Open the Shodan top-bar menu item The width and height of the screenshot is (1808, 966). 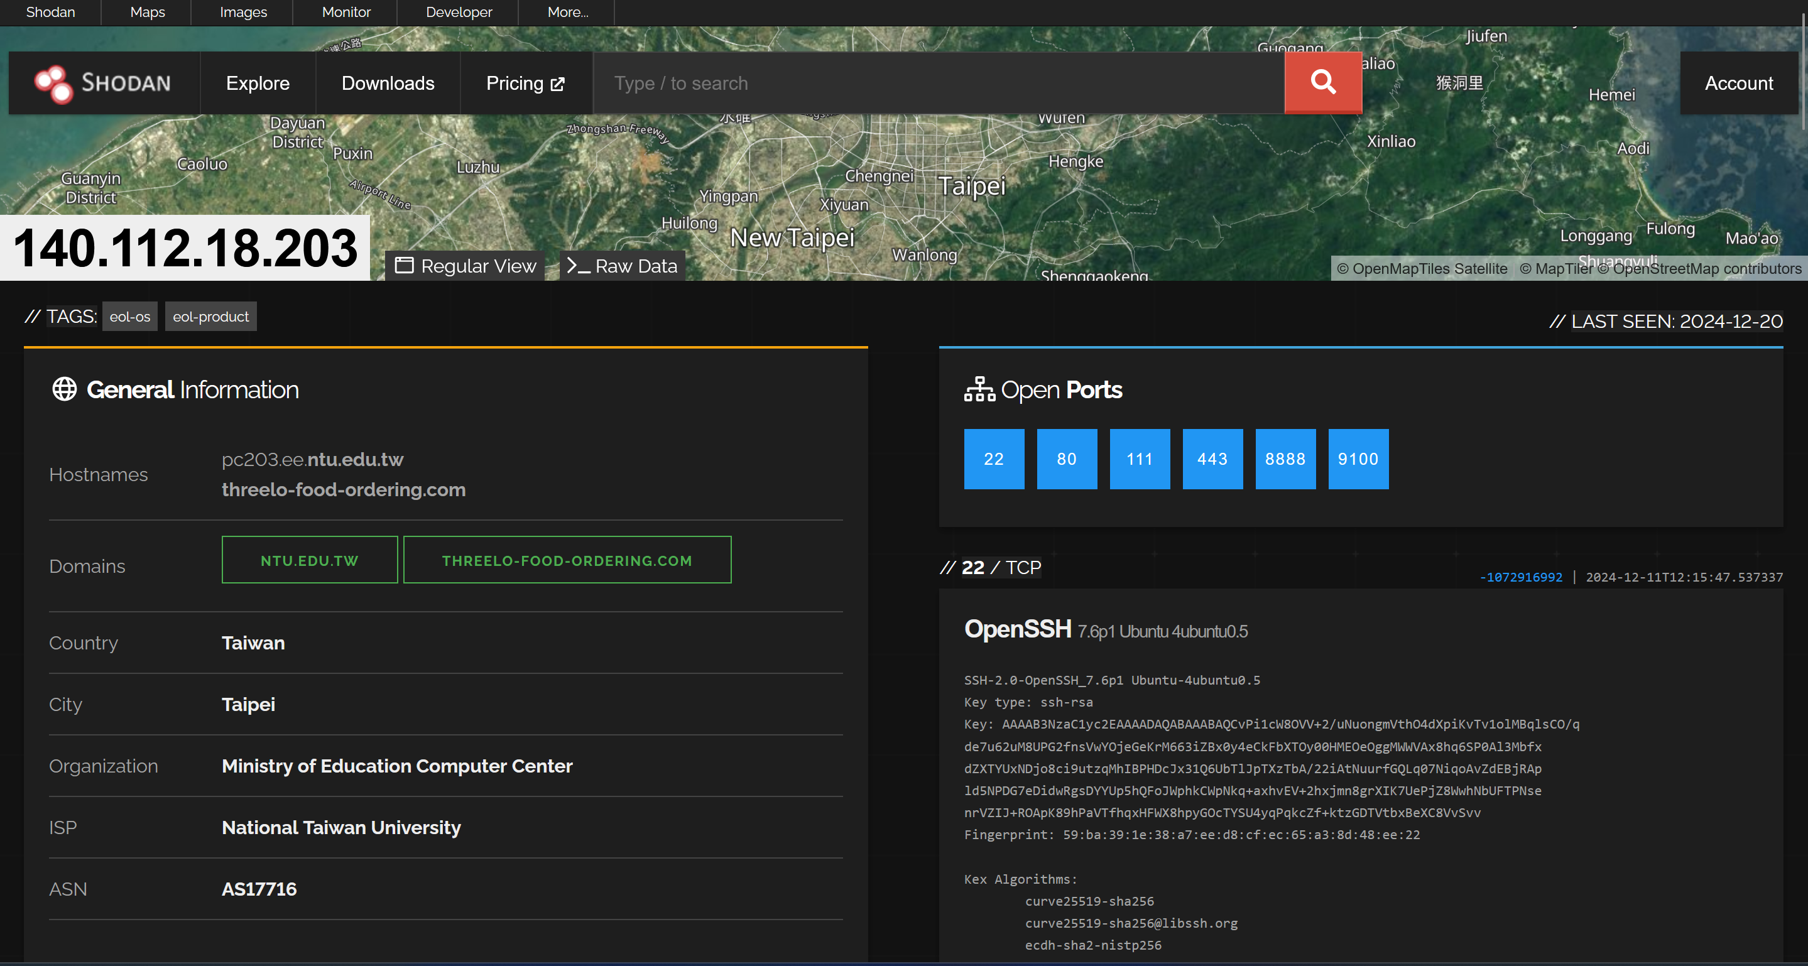click(50, 12)
